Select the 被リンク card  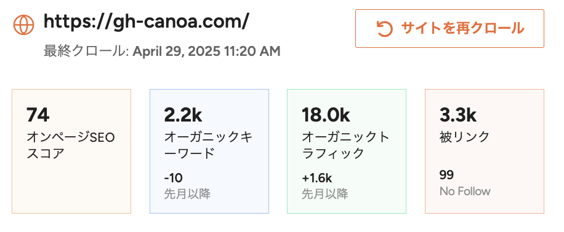click(x=485, y=152)
